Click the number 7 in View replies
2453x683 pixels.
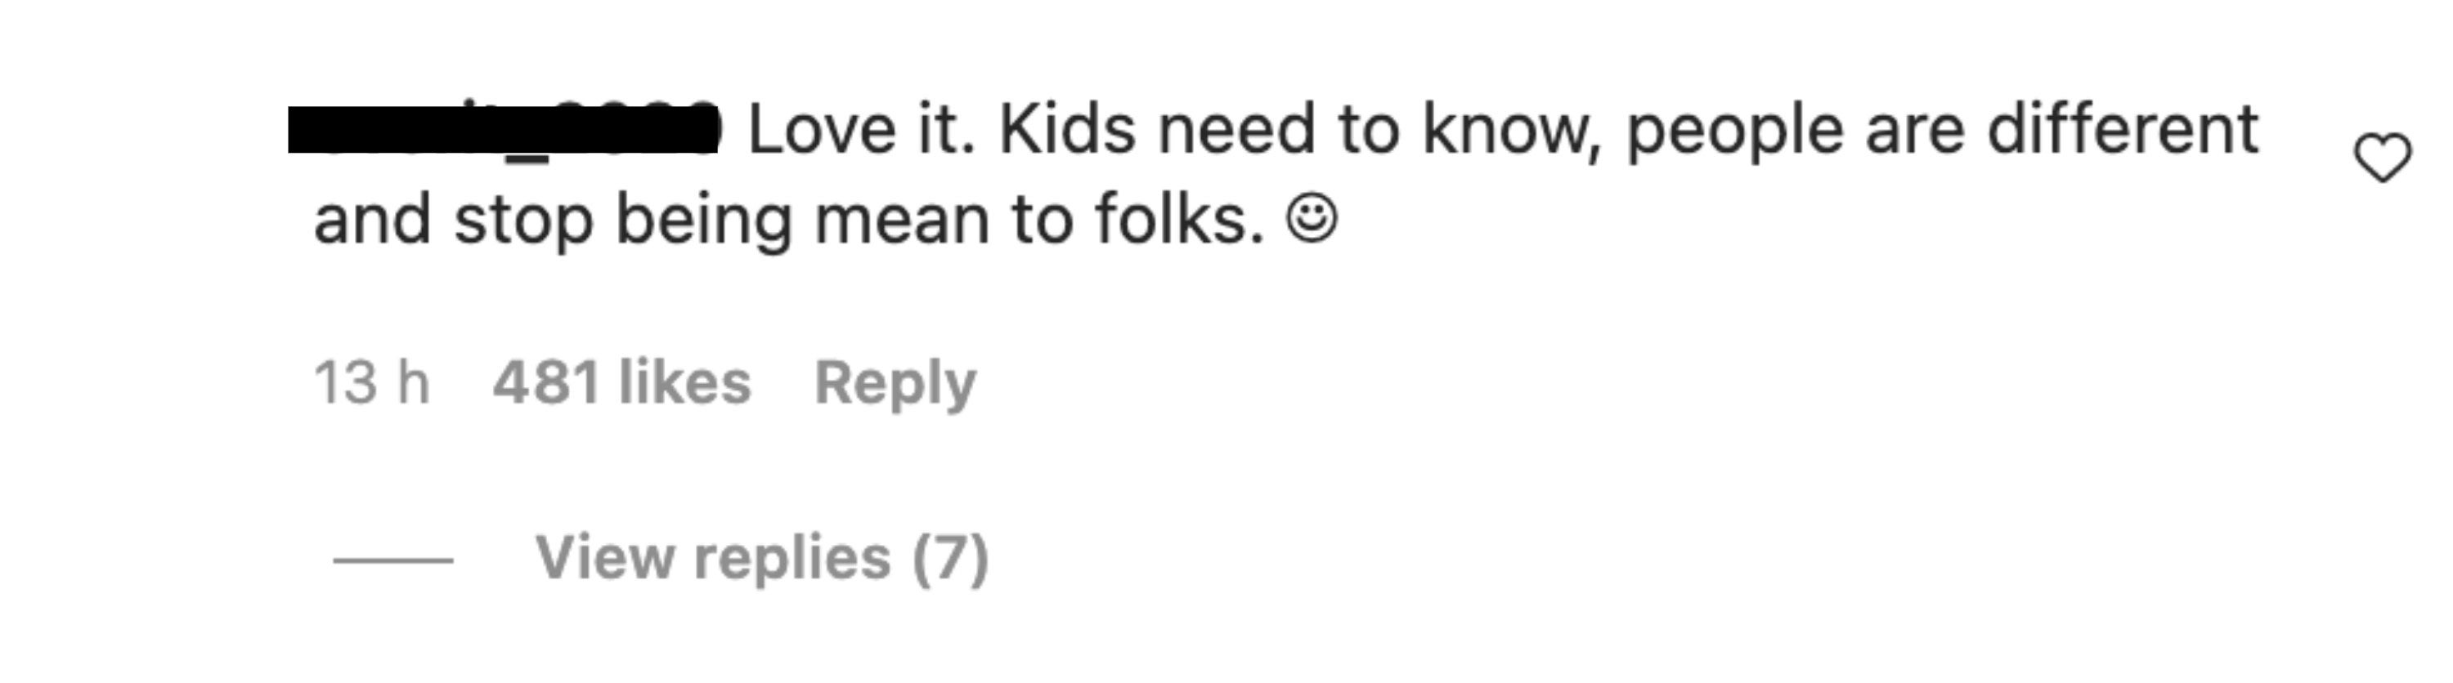coord(950,557)
